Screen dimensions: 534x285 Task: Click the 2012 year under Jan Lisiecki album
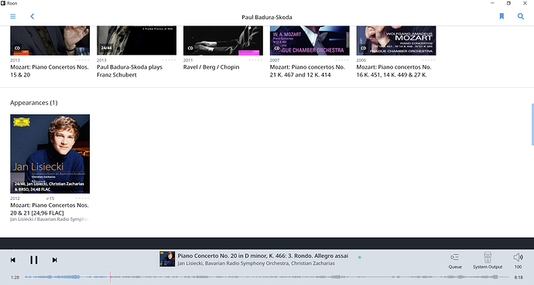pyautogui.click(x=15, y=198)
